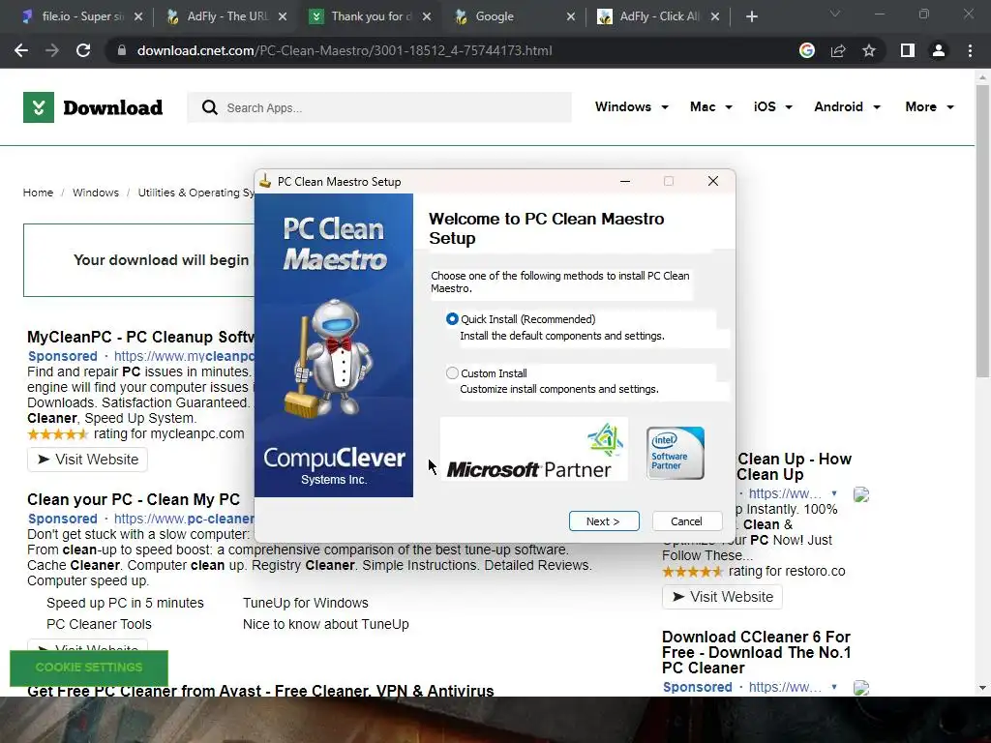This screenshot has height=743, width=991.
Task: Click the Microsoft Partner logo
Action: [x=534, y=449]
